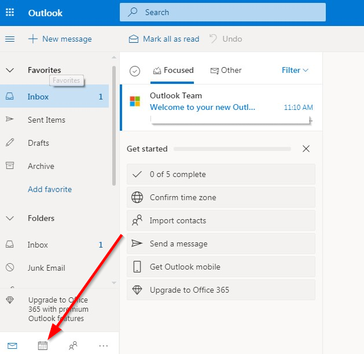The image size is (364, 354).
Task: Select Confirm time zone step
Action: click(221, 197)
